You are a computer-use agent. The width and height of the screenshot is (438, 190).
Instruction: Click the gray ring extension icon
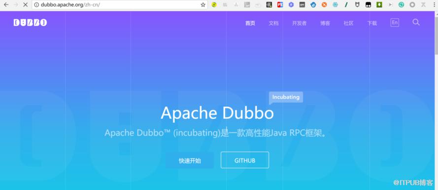point(412,5)
